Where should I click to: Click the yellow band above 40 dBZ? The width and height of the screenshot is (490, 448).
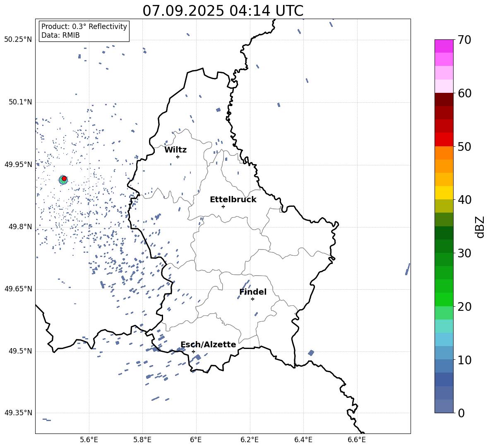(444, 193)
